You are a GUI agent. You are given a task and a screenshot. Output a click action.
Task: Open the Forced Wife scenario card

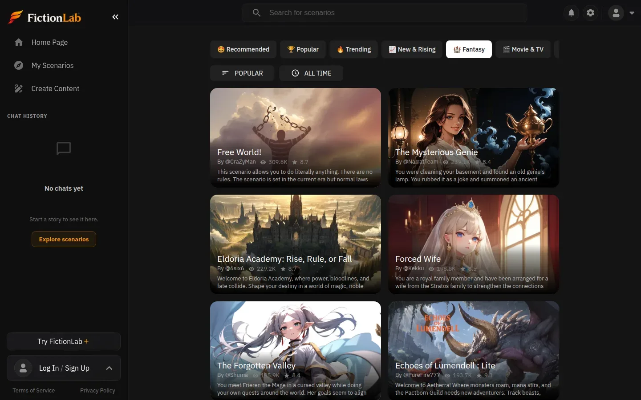pos(474,244)
